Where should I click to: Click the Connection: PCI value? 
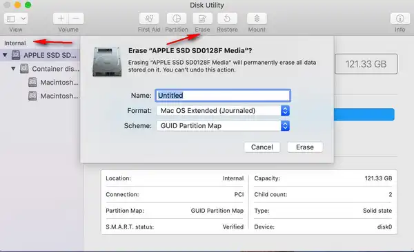239,195
